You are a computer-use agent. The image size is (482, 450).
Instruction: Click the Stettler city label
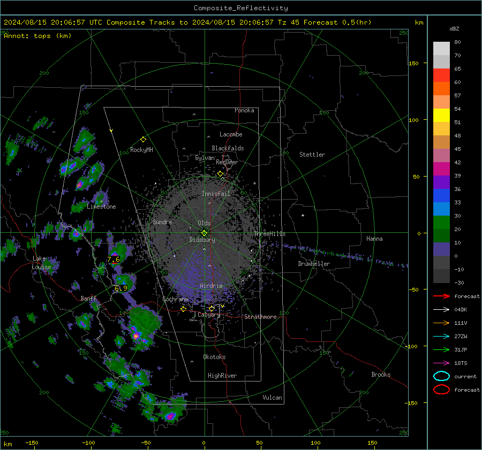(312, 155)
